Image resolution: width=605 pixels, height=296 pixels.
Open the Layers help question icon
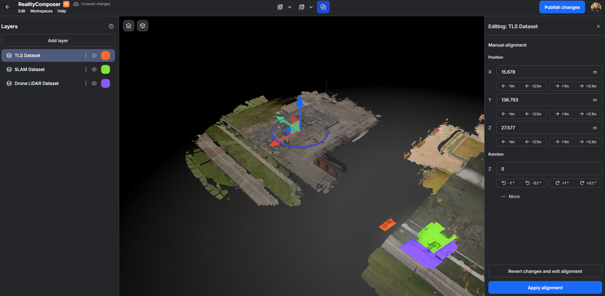pos(111,26)
